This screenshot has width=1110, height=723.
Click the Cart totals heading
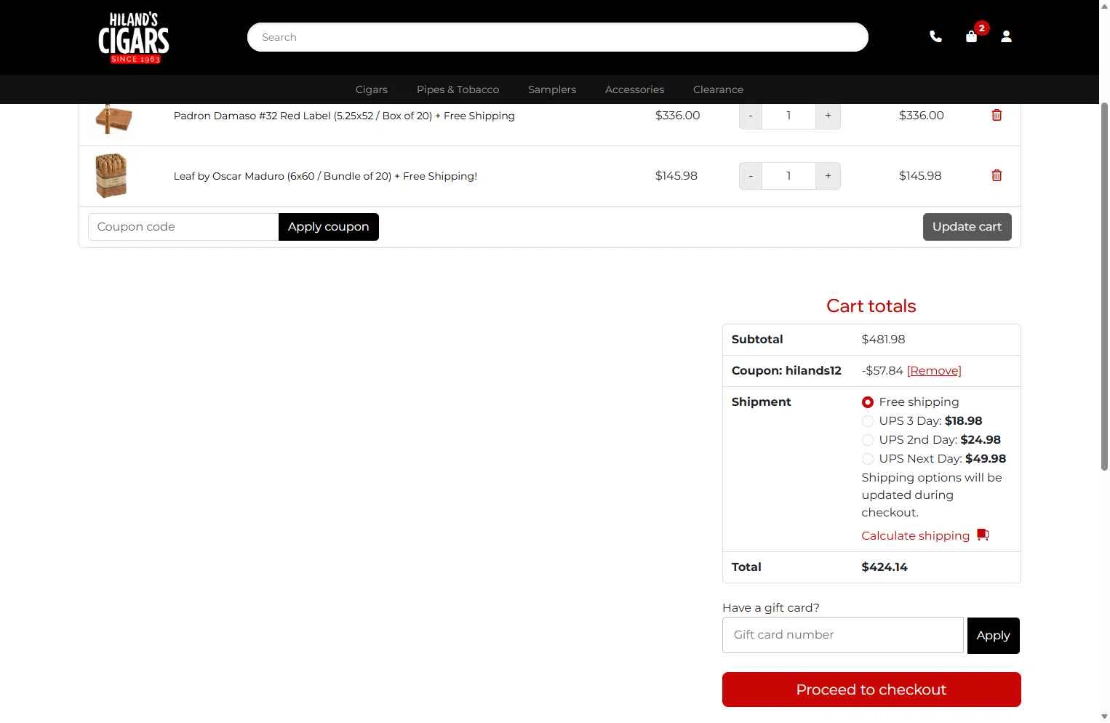[x=871, y=306]
